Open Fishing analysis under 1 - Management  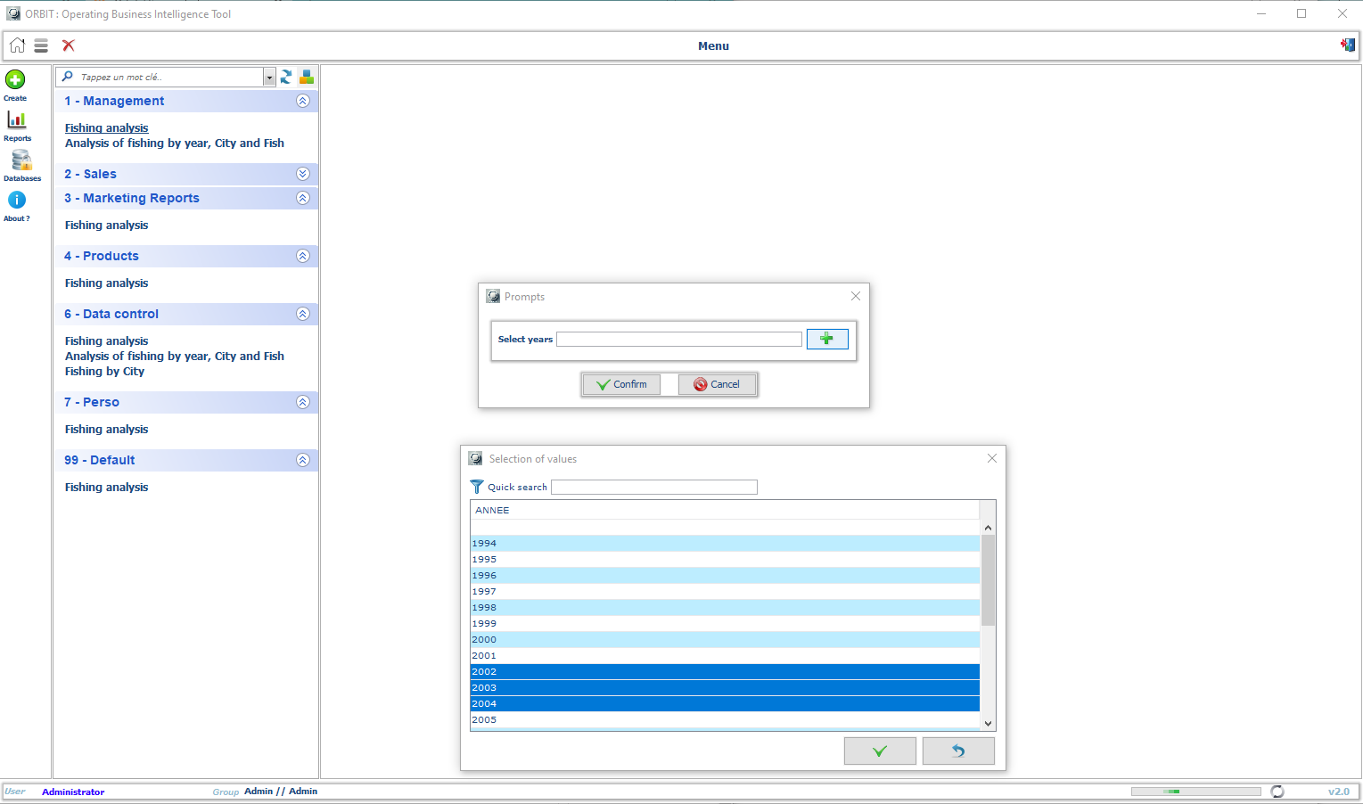107,128
